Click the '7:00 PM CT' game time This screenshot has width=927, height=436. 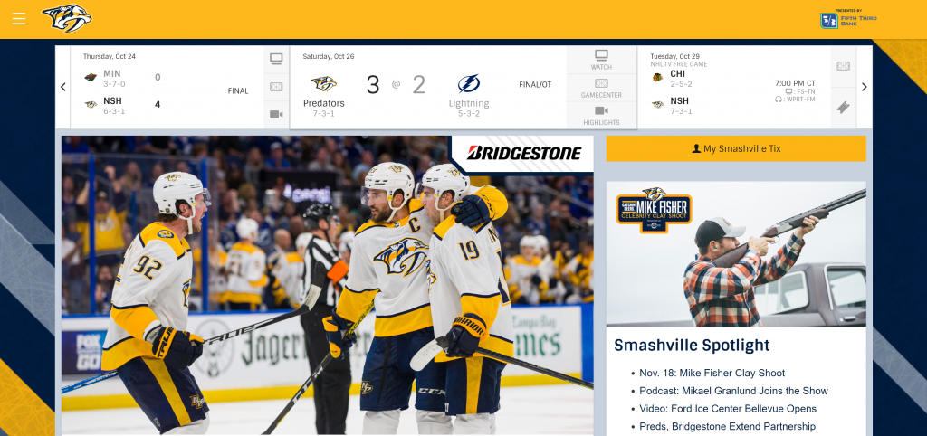pyautogui.click(x=795, y=83)
